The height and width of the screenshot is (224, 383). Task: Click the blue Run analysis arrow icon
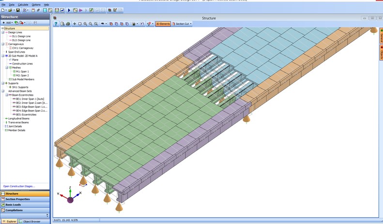tap(69, 10)
